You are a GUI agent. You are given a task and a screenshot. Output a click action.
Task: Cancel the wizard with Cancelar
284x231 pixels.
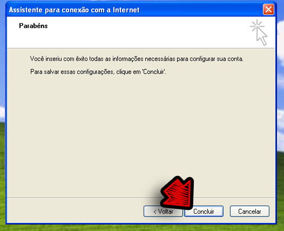tap(249, 211)
